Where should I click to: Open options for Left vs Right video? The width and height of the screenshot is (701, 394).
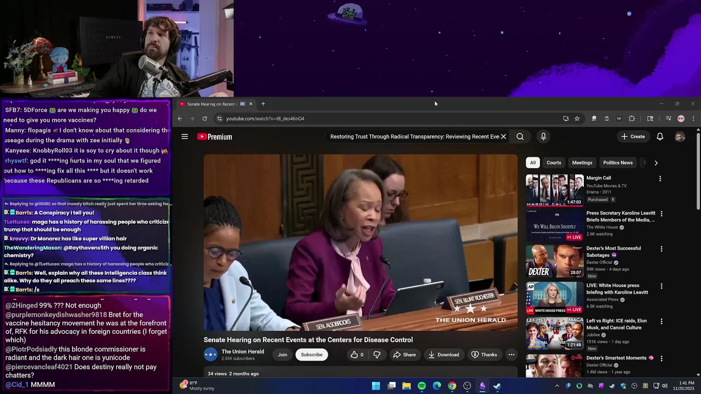(x=661, y=321)
